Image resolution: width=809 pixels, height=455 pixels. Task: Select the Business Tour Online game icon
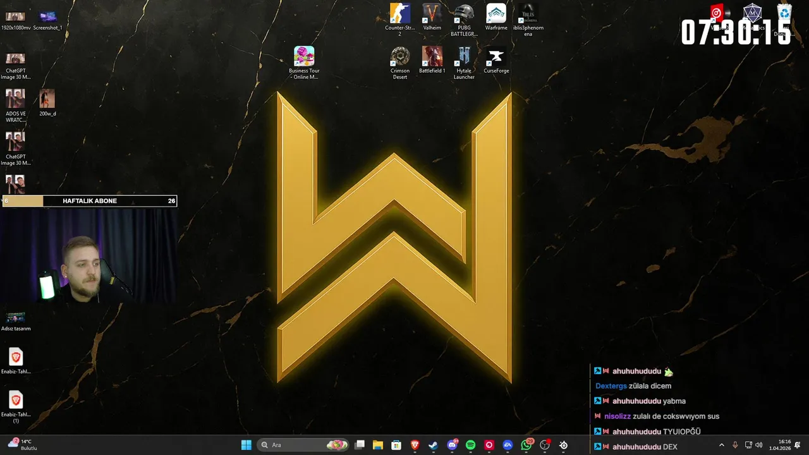(x=304, y=63)
